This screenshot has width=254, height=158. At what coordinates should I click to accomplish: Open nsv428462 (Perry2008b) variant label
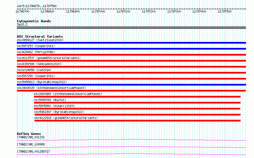coord(36,52)
